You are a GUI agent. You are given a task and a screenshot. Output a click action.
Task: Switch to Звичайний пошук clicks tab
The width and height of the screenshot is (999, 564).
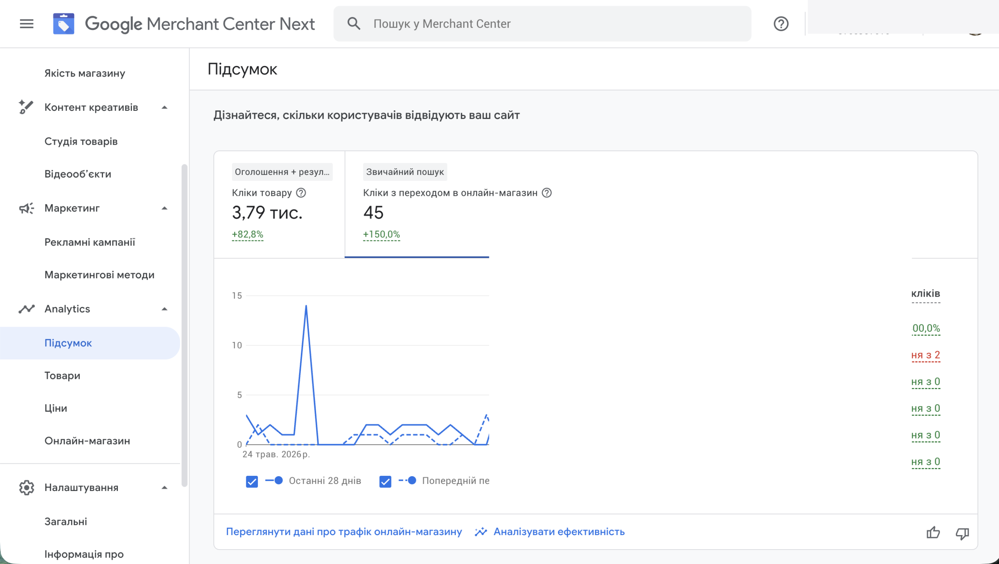(x=417, y=205)
